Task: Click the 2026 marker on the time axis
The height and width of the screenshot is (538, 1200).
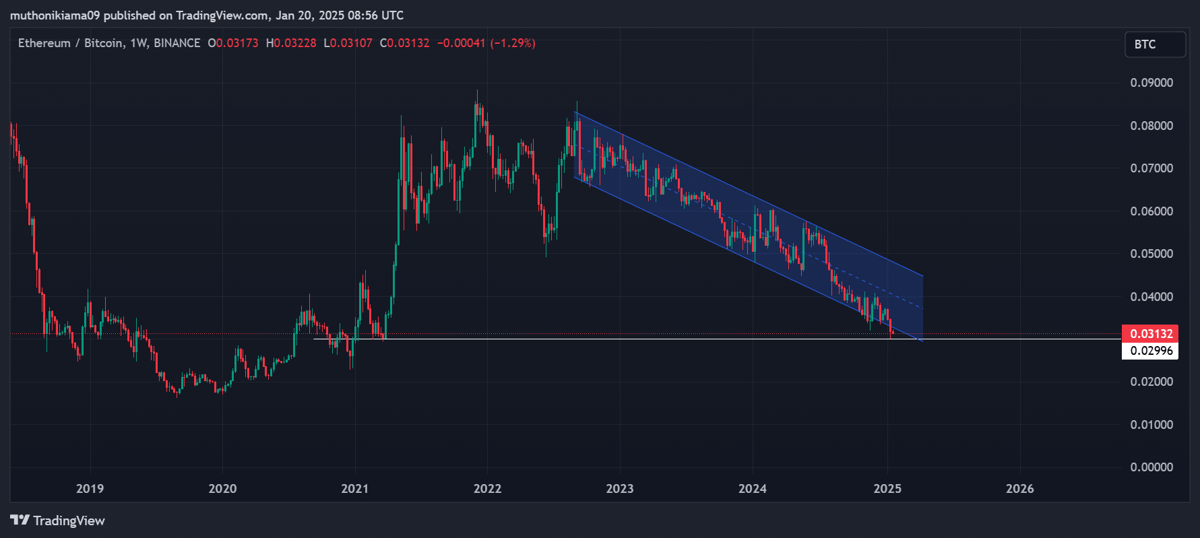Action: 1019,489
